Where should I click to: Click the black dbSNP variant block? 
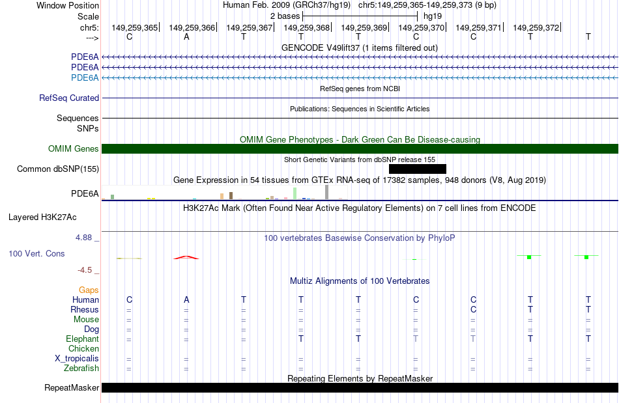417,169
